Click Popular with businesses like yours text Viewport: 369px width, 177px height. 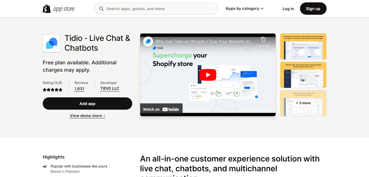click(79, 166)
